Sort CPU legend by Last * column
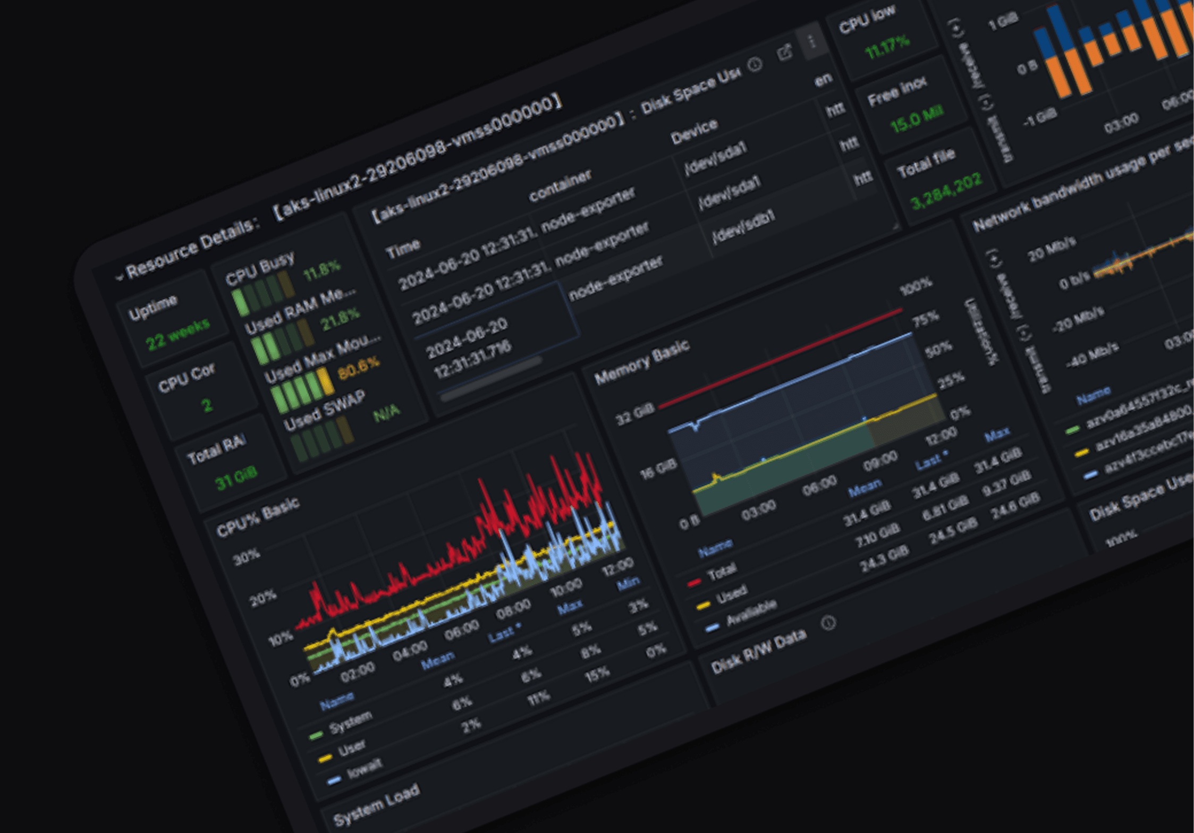Image resolution: width=1194 pixels, height=833 pixels. [x=505, y=633]
